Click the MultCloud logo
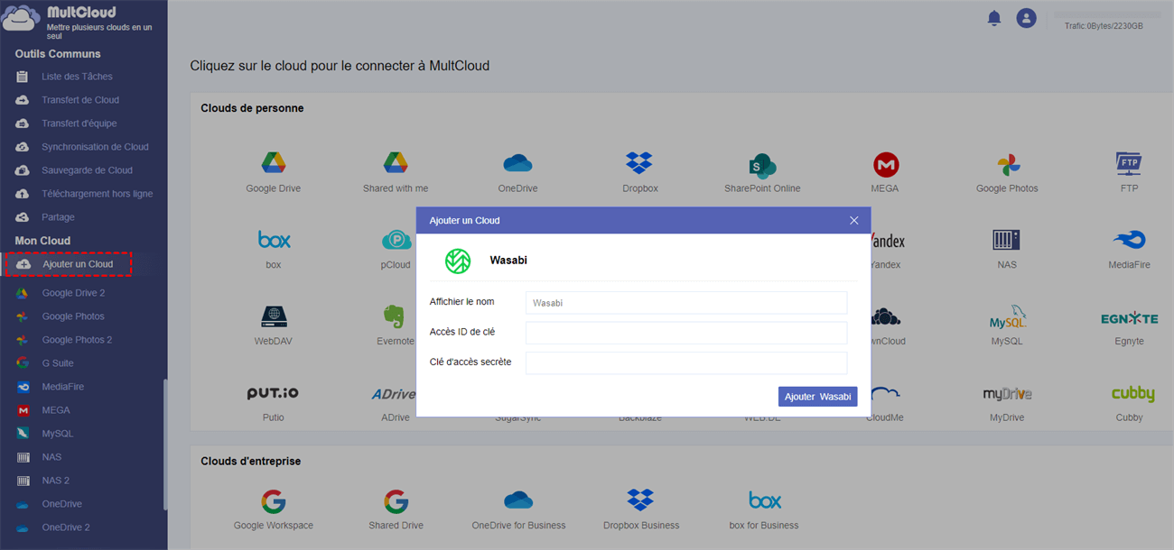 coord(21,20)
